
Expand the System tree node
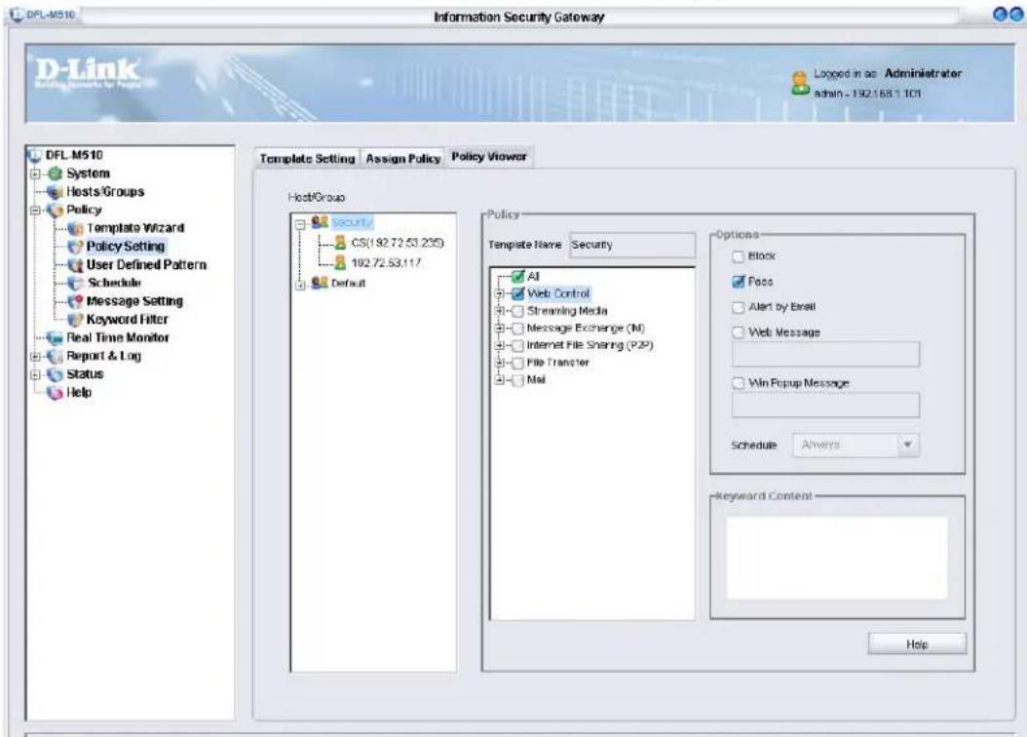pyautogui.click(x=35, y=175)
